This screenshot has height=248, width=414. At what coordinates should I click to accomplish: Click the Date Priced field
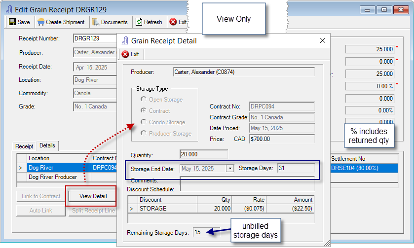tap(282, 128)
